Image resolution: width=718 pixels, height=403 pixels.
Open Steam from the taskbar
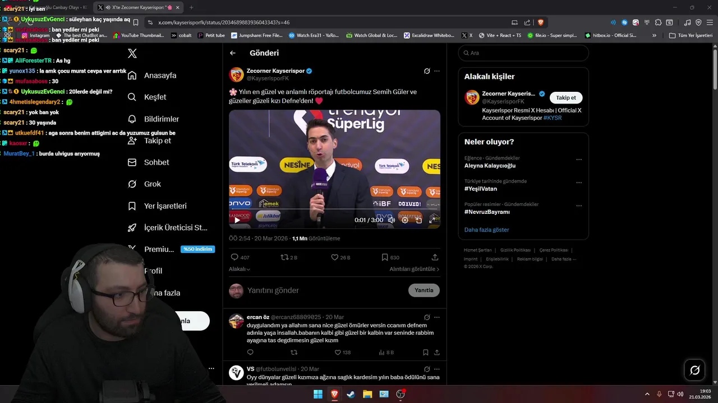pyautogui.click(x=351, y=394)
